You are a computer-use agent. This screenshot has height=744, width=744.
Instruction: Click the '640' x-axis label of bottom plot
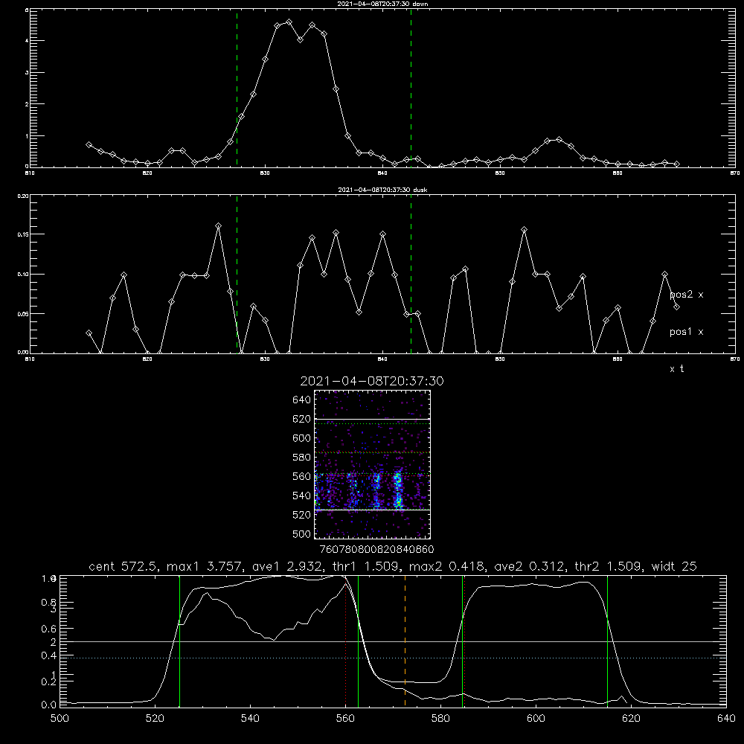[x=726, y=719]
